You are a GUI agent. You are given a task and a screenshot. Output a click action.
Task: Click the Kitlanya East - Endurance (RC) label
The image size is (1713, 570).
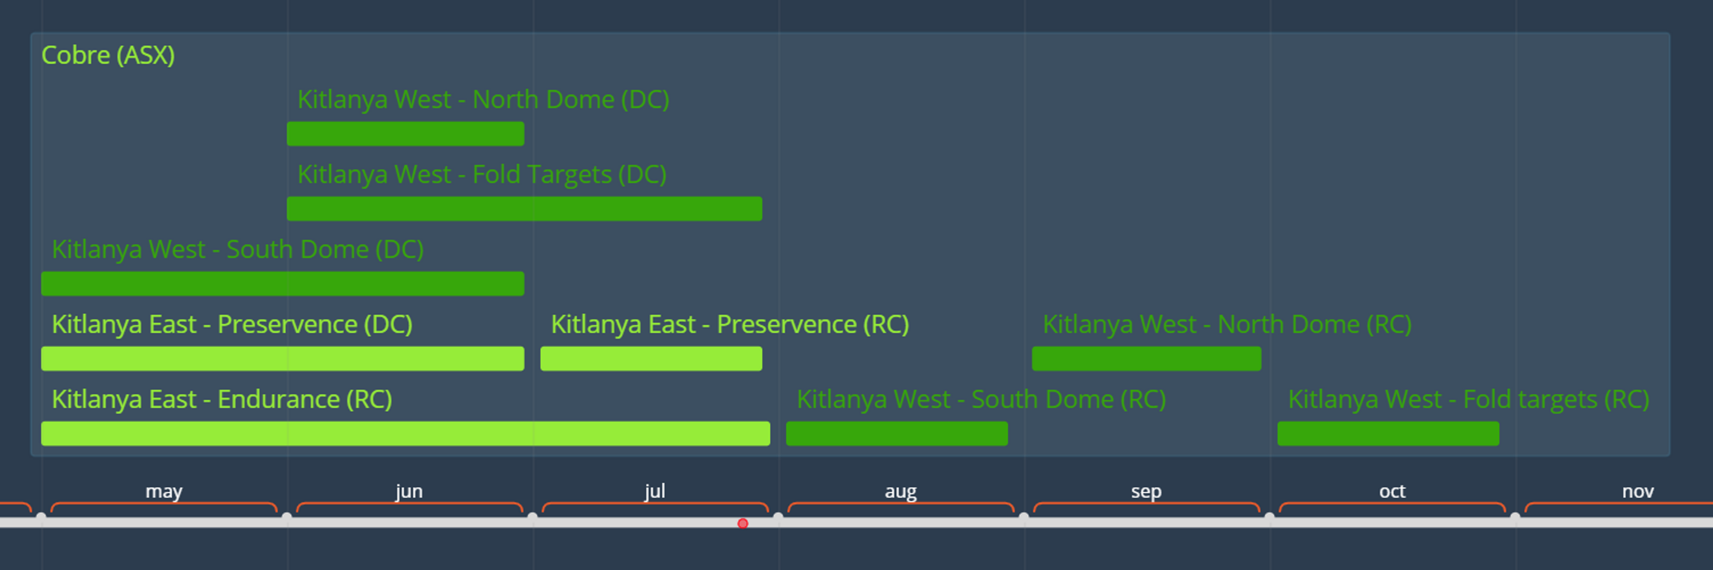pyautogui.click(x=222, y=400)
